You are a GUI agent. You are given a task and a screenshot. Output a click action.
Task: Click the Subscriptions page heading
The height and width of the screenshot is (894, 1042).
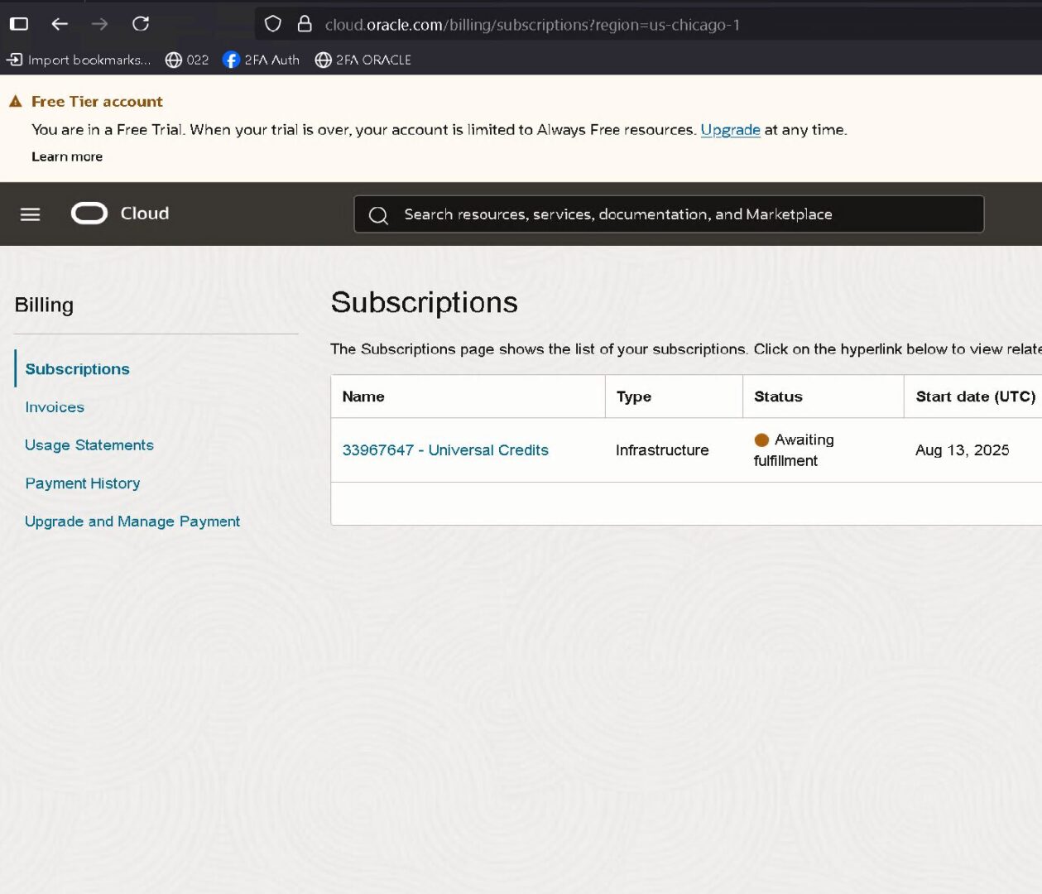click(425, 302)
